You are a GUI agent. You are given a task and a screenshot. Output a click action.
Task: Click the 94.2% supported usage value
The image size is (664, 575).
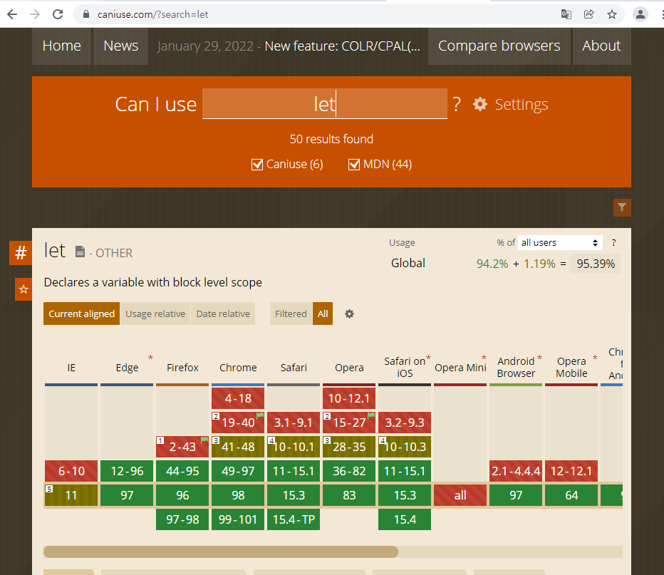[492, 264]
